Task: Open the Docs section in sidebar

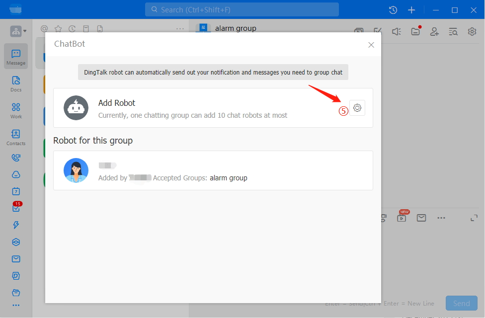Action: [x=16, y=83]
